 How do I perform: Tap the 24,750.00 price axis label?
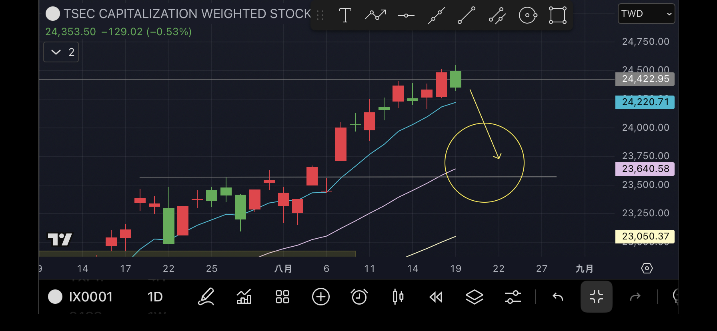click(646, 42)
